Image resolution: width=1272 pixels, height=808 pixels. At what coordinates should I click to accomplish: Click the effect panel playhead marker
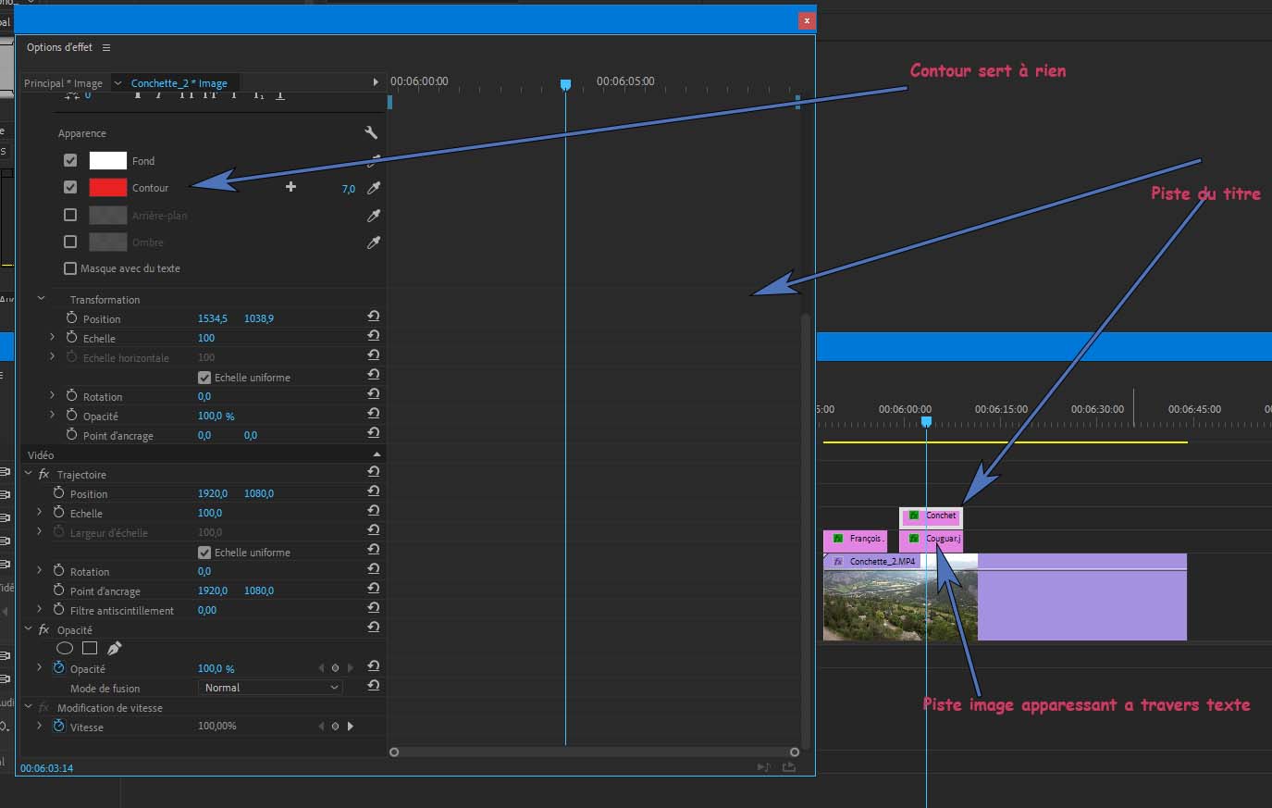[x=565, y=84]
